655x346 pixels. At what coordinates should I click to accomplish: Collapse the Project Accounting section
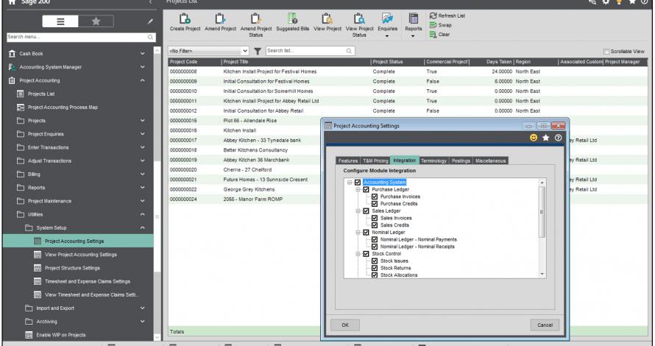(x=143, y=80)
